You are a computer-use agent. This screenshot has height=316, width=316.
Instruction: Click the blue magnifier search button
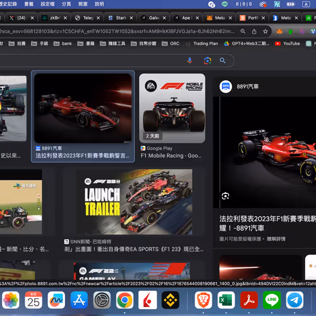click(222, 61)
